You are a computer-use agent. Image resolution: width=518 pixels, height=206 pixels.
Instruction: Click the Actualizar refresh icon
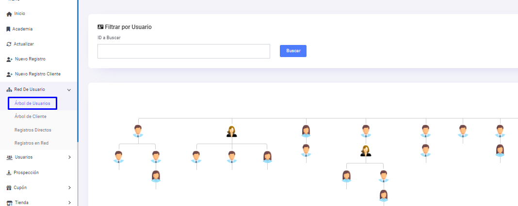point(9,44)
